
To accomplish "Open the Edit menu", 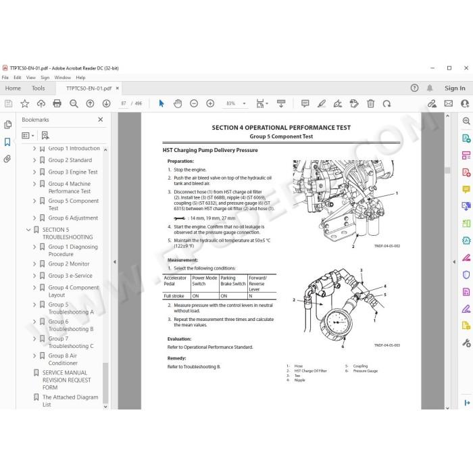I will pyautogui.click(x=18, y=78).
